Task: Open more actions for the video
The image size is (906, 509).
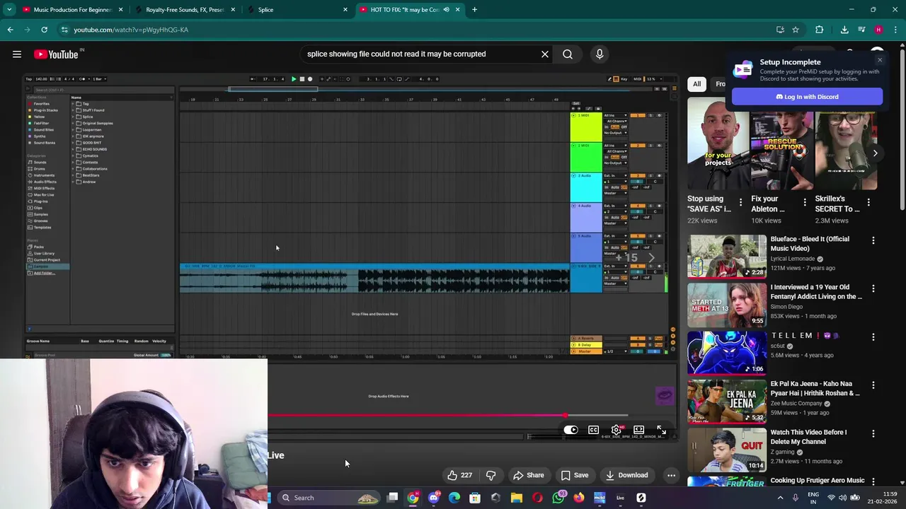Action: 671,475
